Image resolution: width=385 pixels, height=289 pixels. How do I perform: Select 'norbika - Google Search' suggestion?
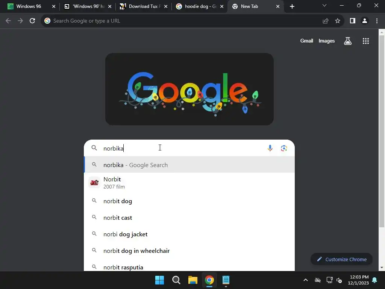(189, 165)
